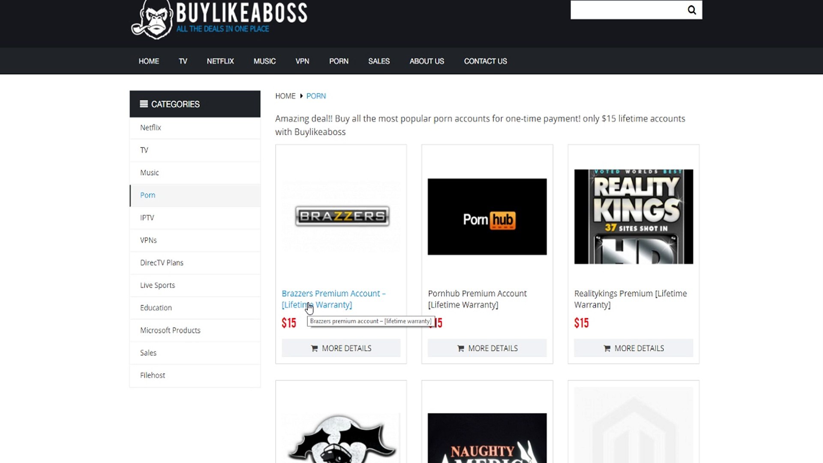Open the SALES navigation tab
Image resolution: width=823 pixels, height=463 pixels.
coord(379,61)
